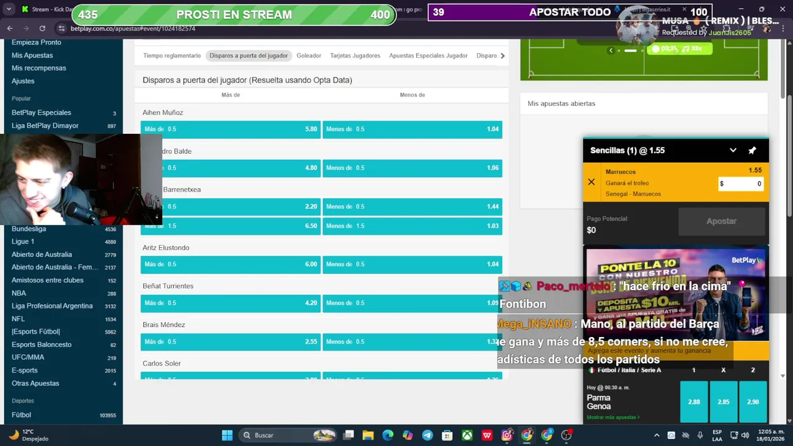
Task: Open Apuestas Especiales Jugador tab
Action: (428, 56)
